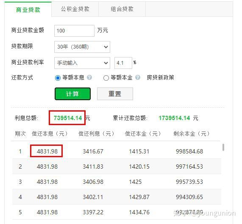Select 等额本息 repayment option
The width and height of the screenshot is (242, 224).
[x=58, y=78]
